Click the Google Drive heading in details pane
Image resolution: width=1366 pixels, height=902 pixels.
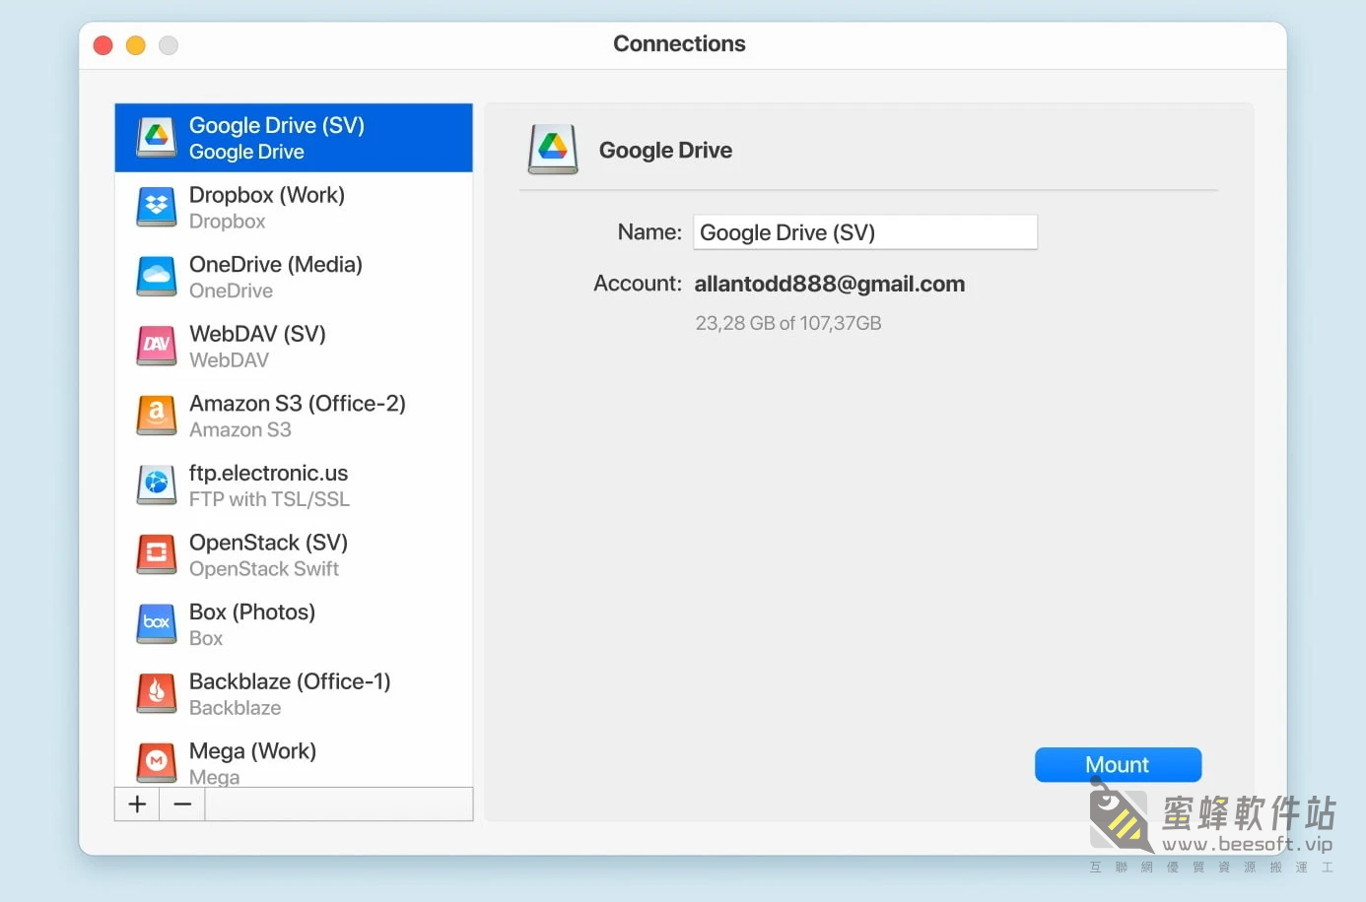pos(665,151)
